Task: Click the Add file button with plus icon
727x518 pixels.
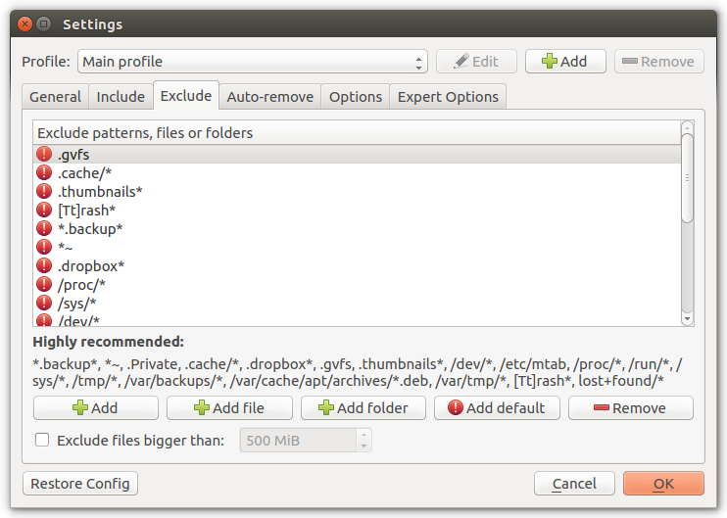Action: click(x=229, y=407)
